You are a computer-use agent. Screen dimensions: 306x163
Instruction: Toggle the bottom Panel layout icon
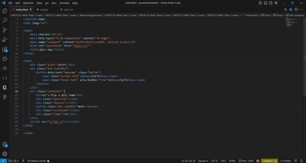266,3
